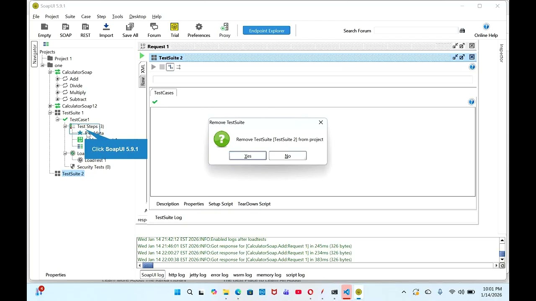Toggle parallel run mode in TestSuite 2
Viewport: 536px width, 301px height.
tap(178, 67)
